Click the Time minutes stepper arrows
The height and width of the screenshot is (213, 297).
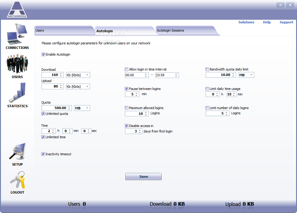[70, 131]
